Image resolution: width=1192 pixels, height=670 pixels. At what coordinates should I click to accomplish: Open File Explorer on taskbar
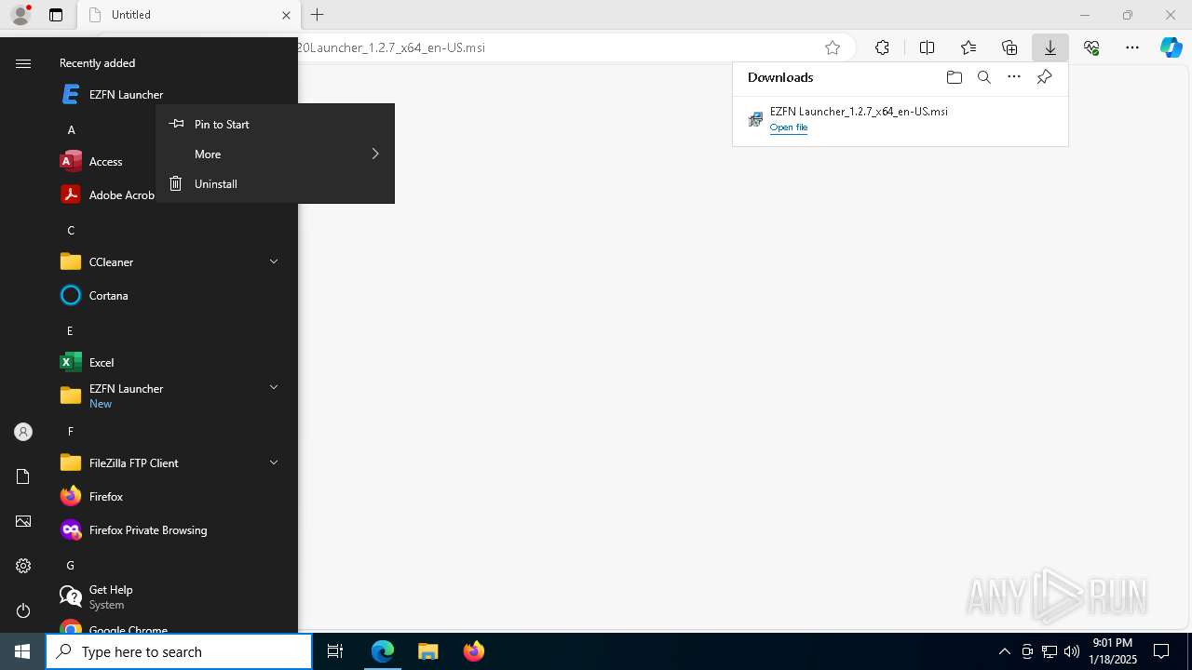click(x=428, y=651)
